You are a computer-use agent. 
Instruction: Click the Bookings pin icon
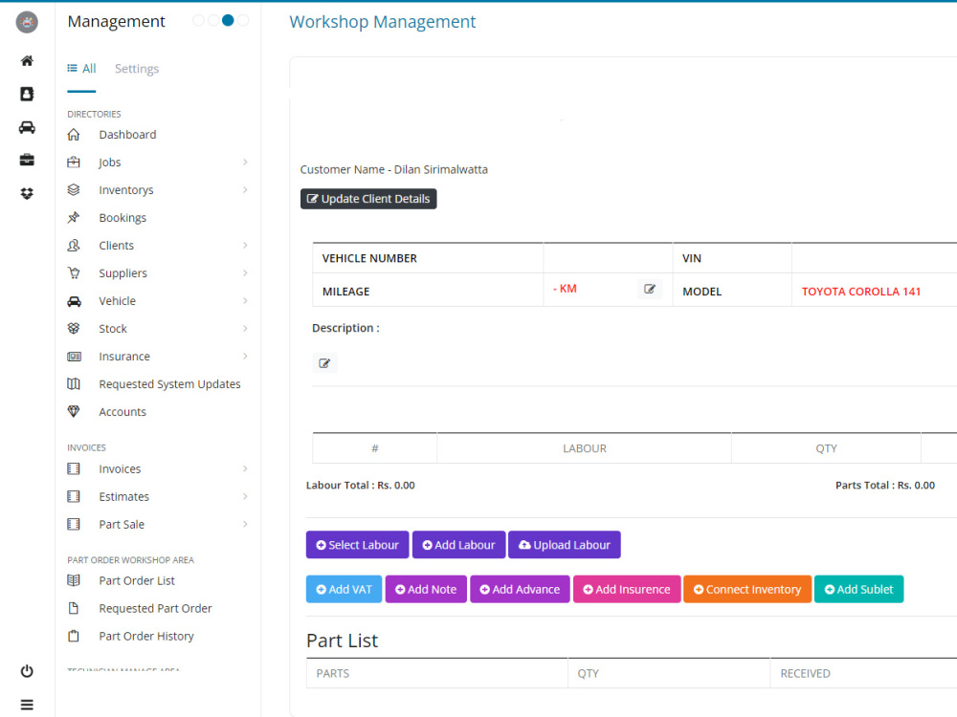74,218
